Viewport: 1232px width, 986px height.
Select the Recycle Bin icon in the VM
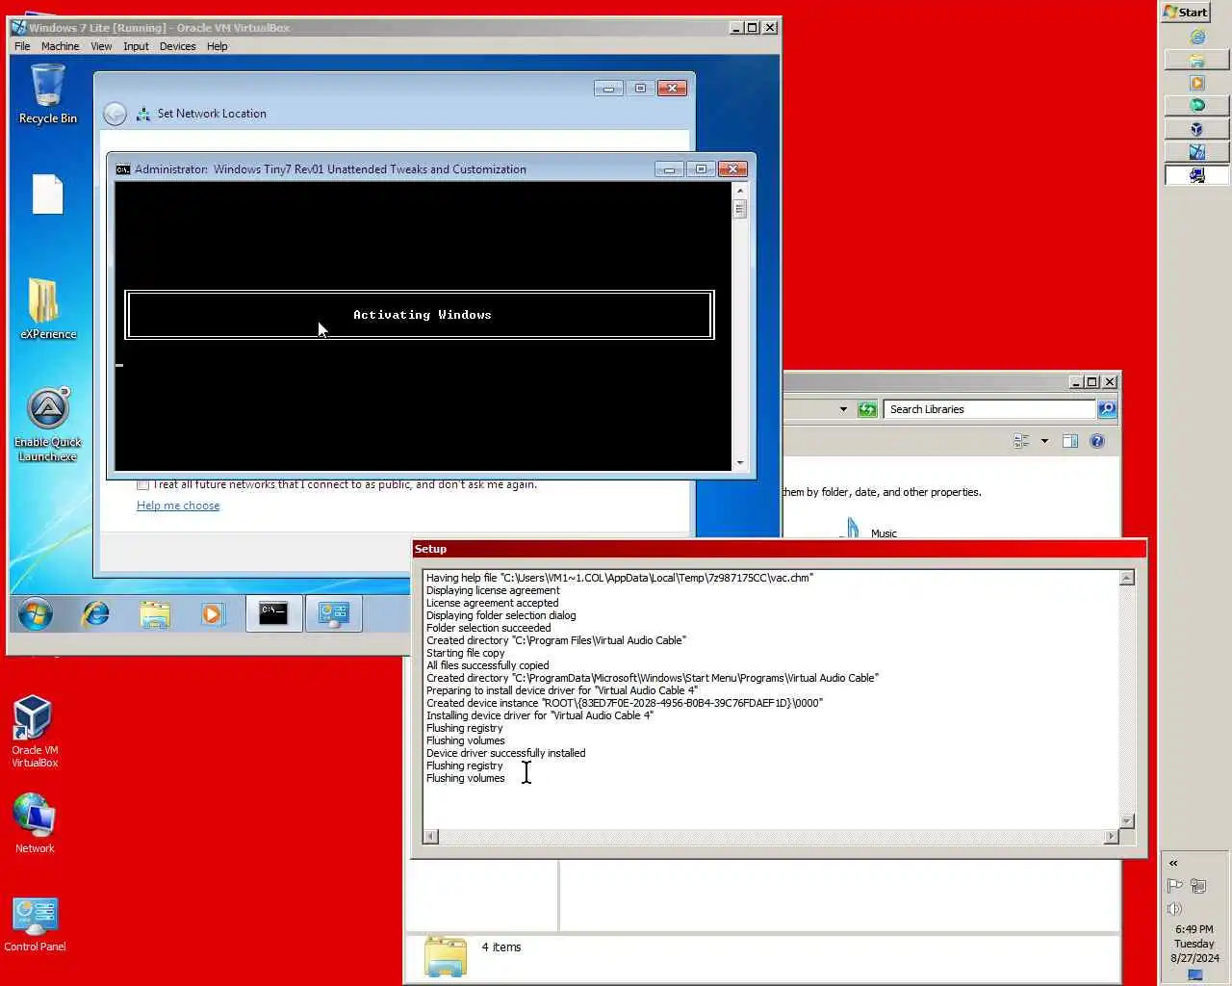pyautogui.click(x=47, y=93)
